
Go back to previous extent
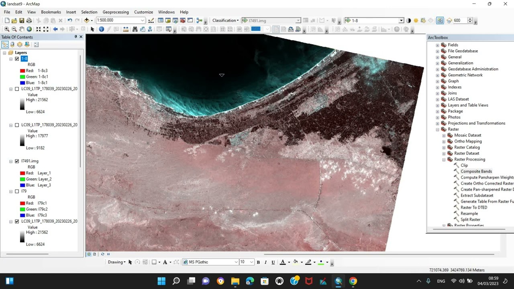(x=55, y=29)
